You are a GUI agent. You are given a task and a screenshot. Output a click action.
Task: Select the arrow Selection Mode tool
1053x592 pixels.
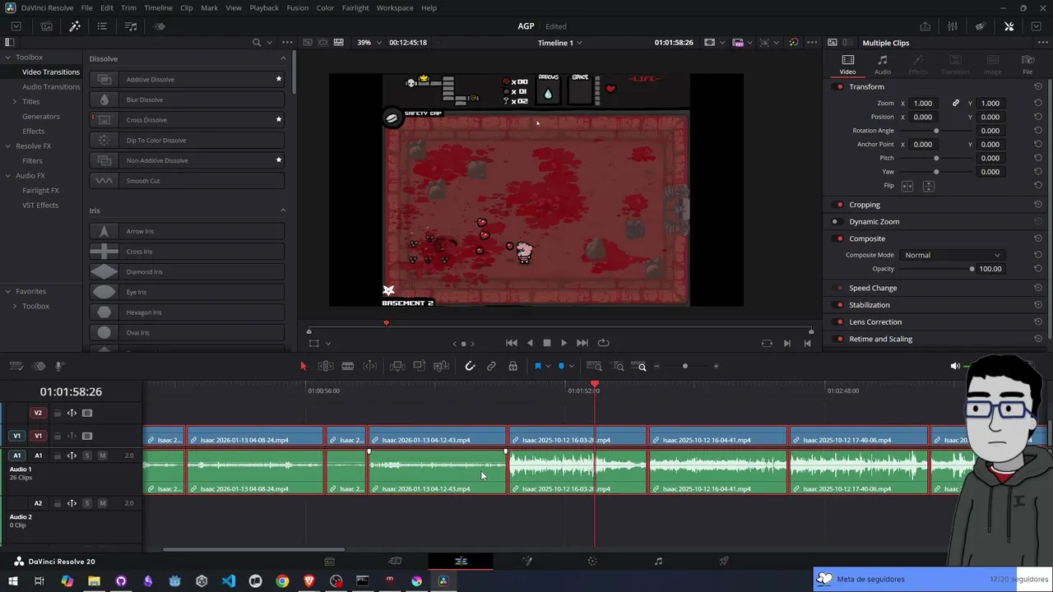coord(303,366)
